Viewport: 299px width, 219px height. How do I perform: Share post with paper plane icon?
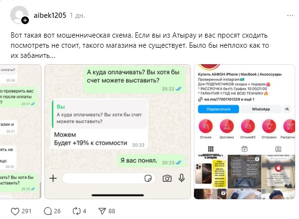tap(102, 211)
